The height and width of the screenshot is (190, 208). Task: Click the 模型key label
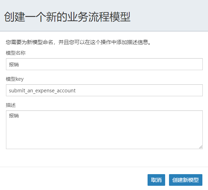pos(15,79)
